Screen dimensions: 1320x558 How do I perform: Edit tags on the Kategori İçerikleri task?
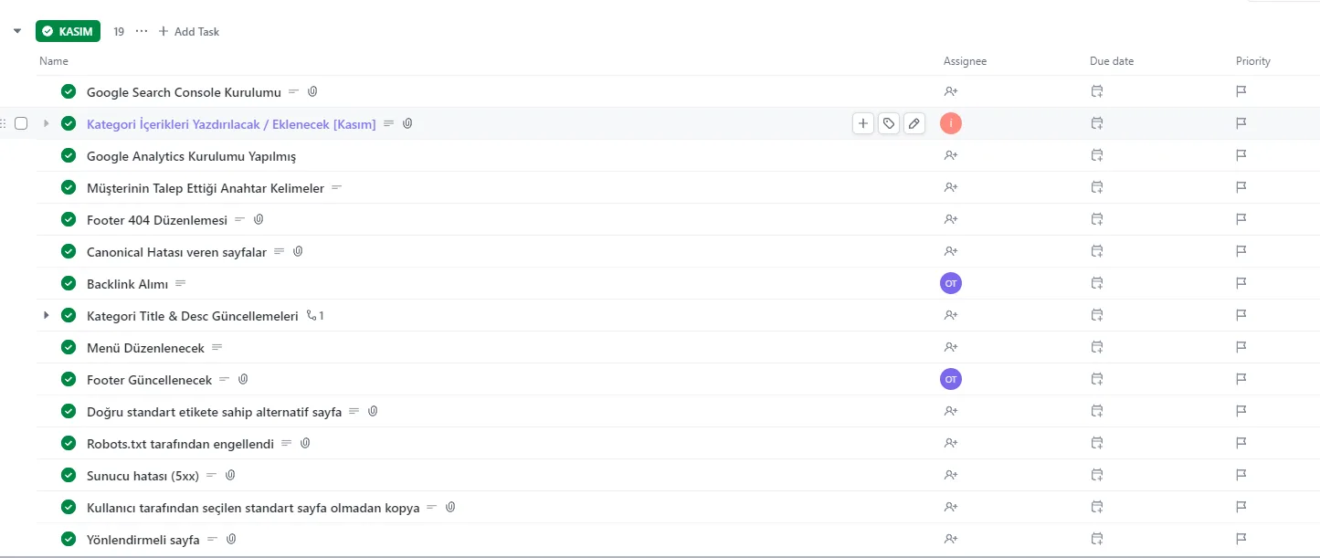[889, 123]
